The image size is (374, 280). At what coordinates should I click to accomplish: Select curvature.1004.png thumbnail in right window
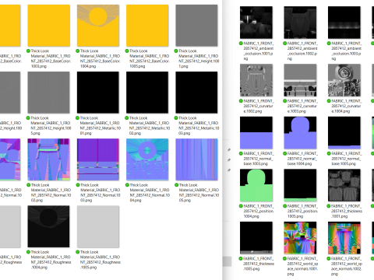[344, 80]
